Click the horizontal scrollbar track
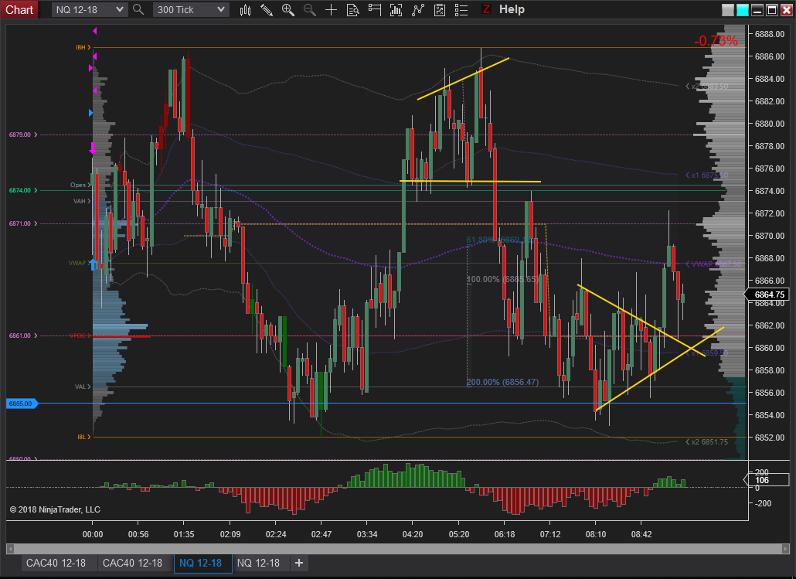Screen dimensions: 796x579 coord(397,549)
